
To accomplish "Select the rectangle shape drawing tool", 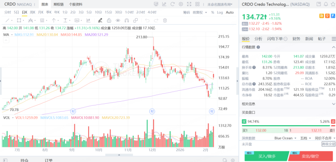I will coord(19,21).
